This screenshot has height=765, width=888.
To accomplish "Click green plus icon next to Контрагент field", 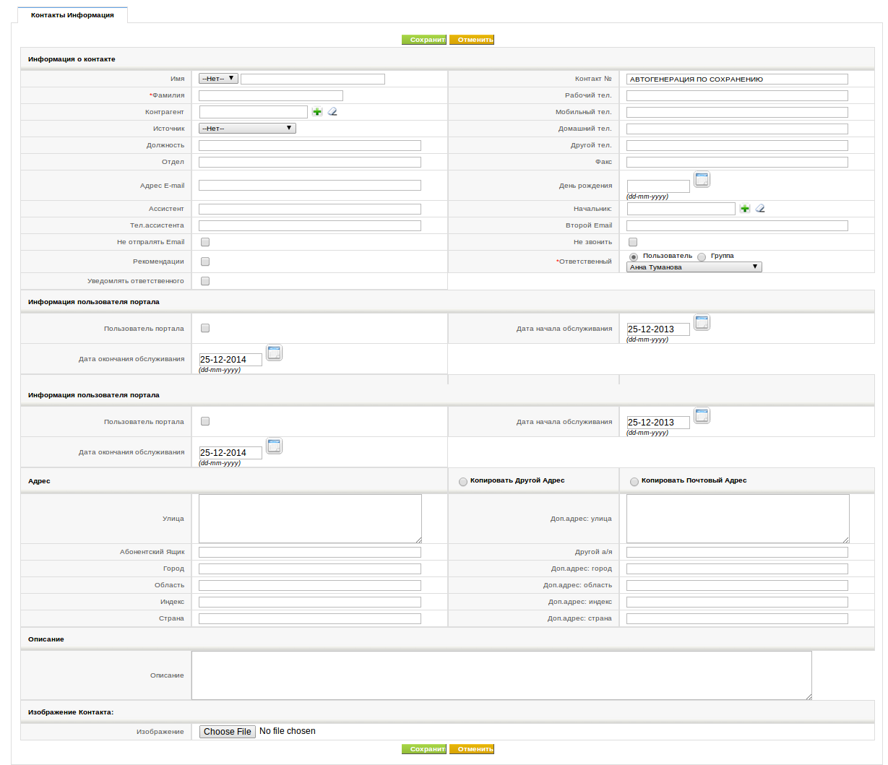I will pos(317,112).
